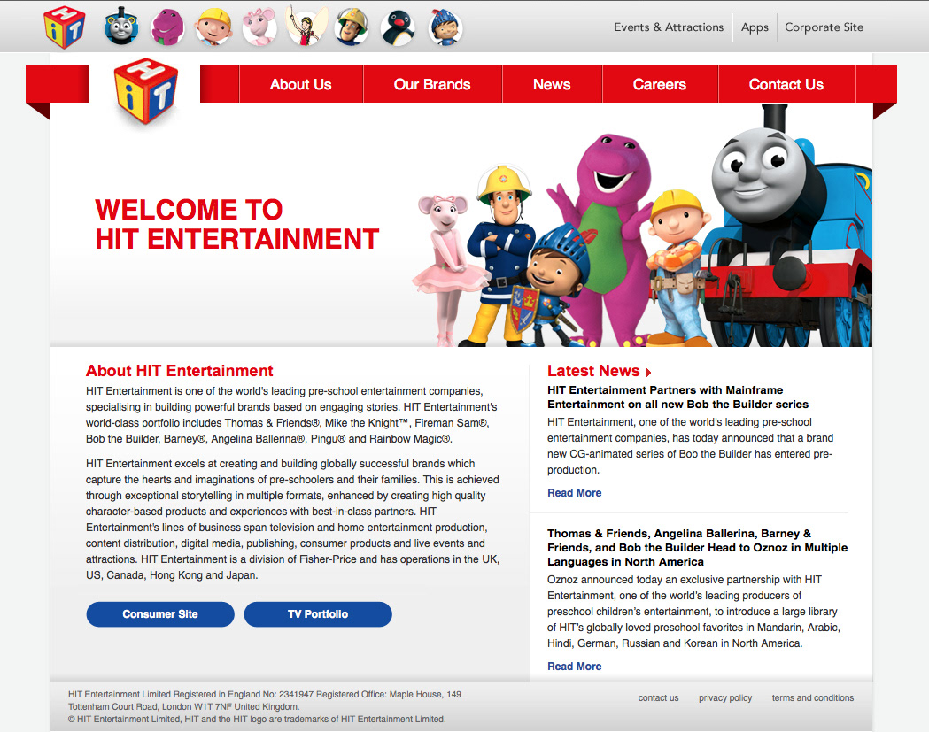Click the footer text 'Registered in England No: 2341947'
This screenshot has height=732, width=929.
tap(243, 694)
